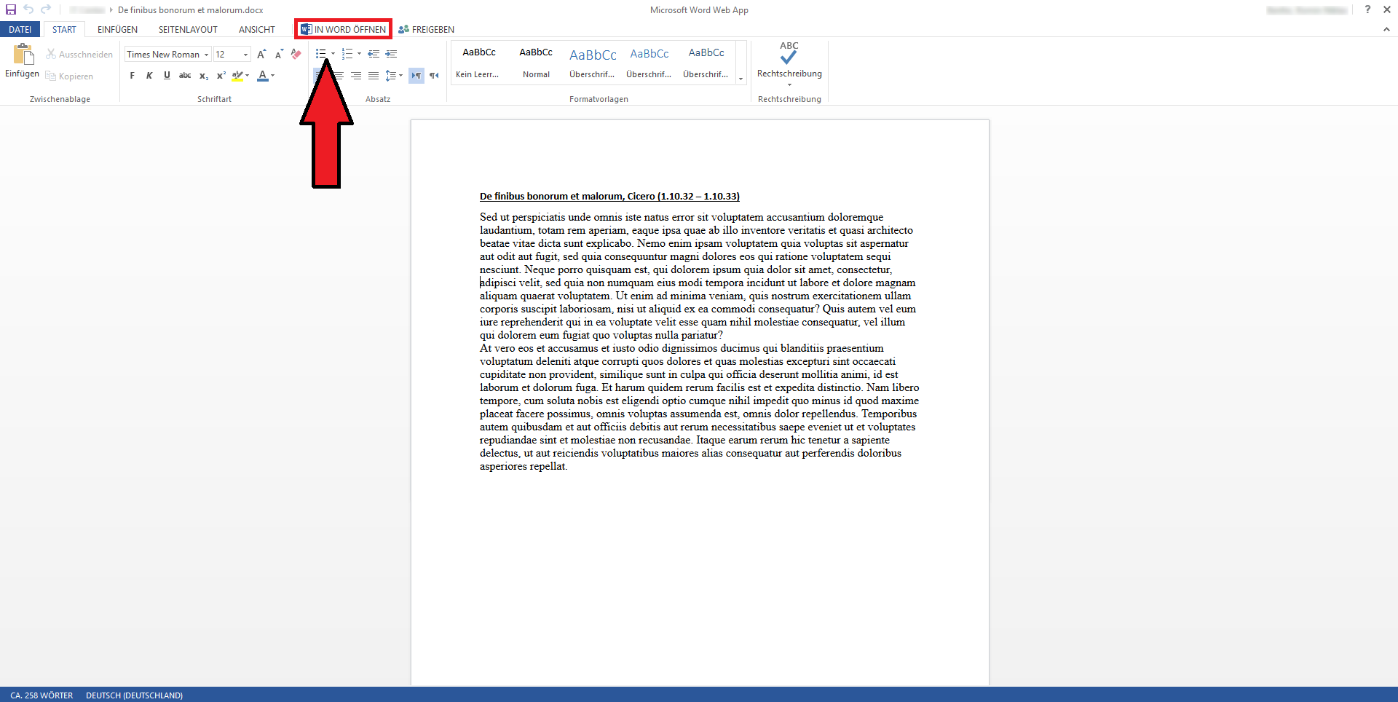
Task: Cut with the Ausschneiden scissors button
Action: (79, 55)
